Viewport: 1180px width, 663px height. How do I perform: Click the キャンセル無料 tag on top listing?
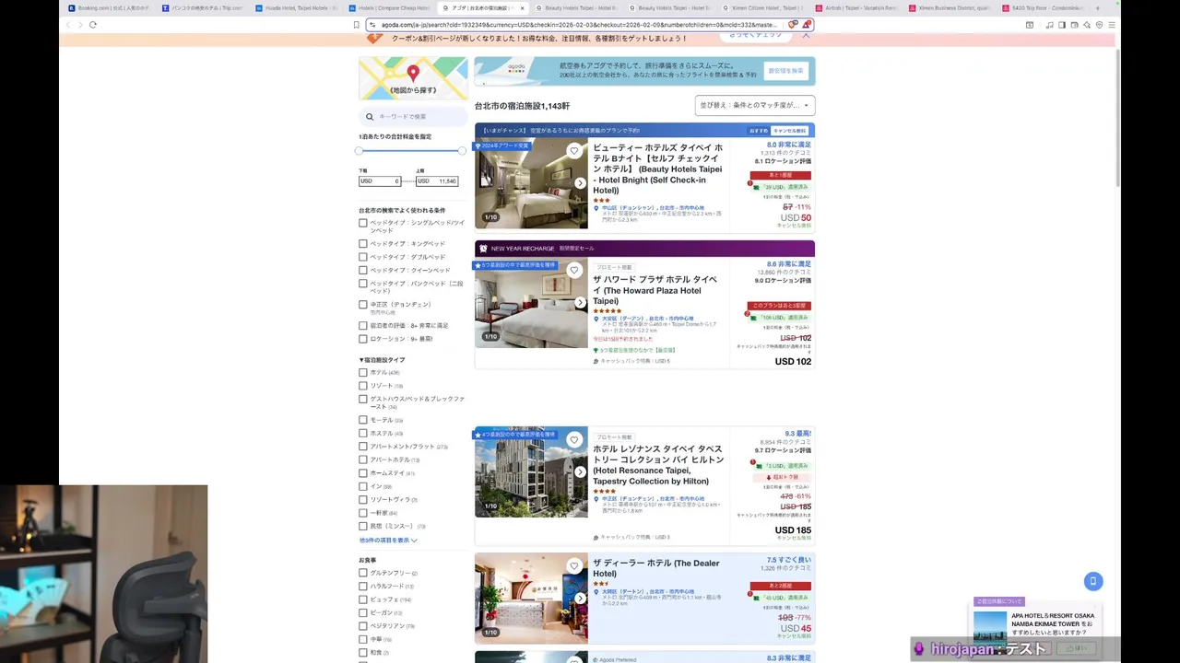coord(790,131)
